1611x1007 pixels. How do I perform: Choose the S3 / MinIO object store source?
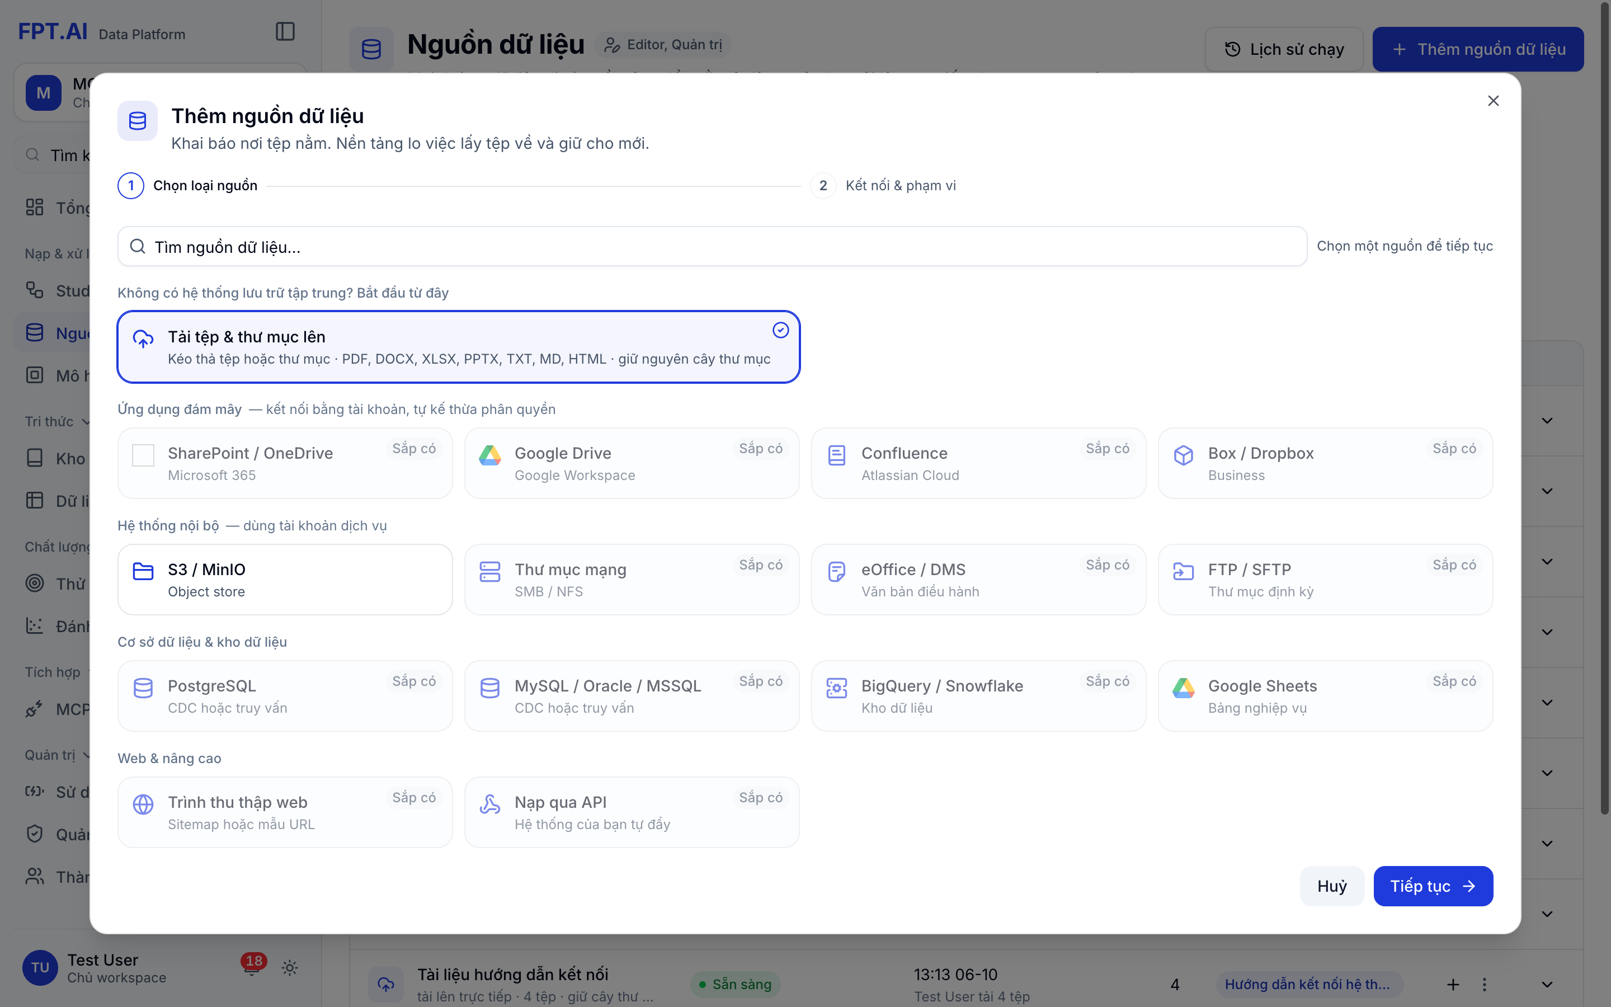(285, 580)
